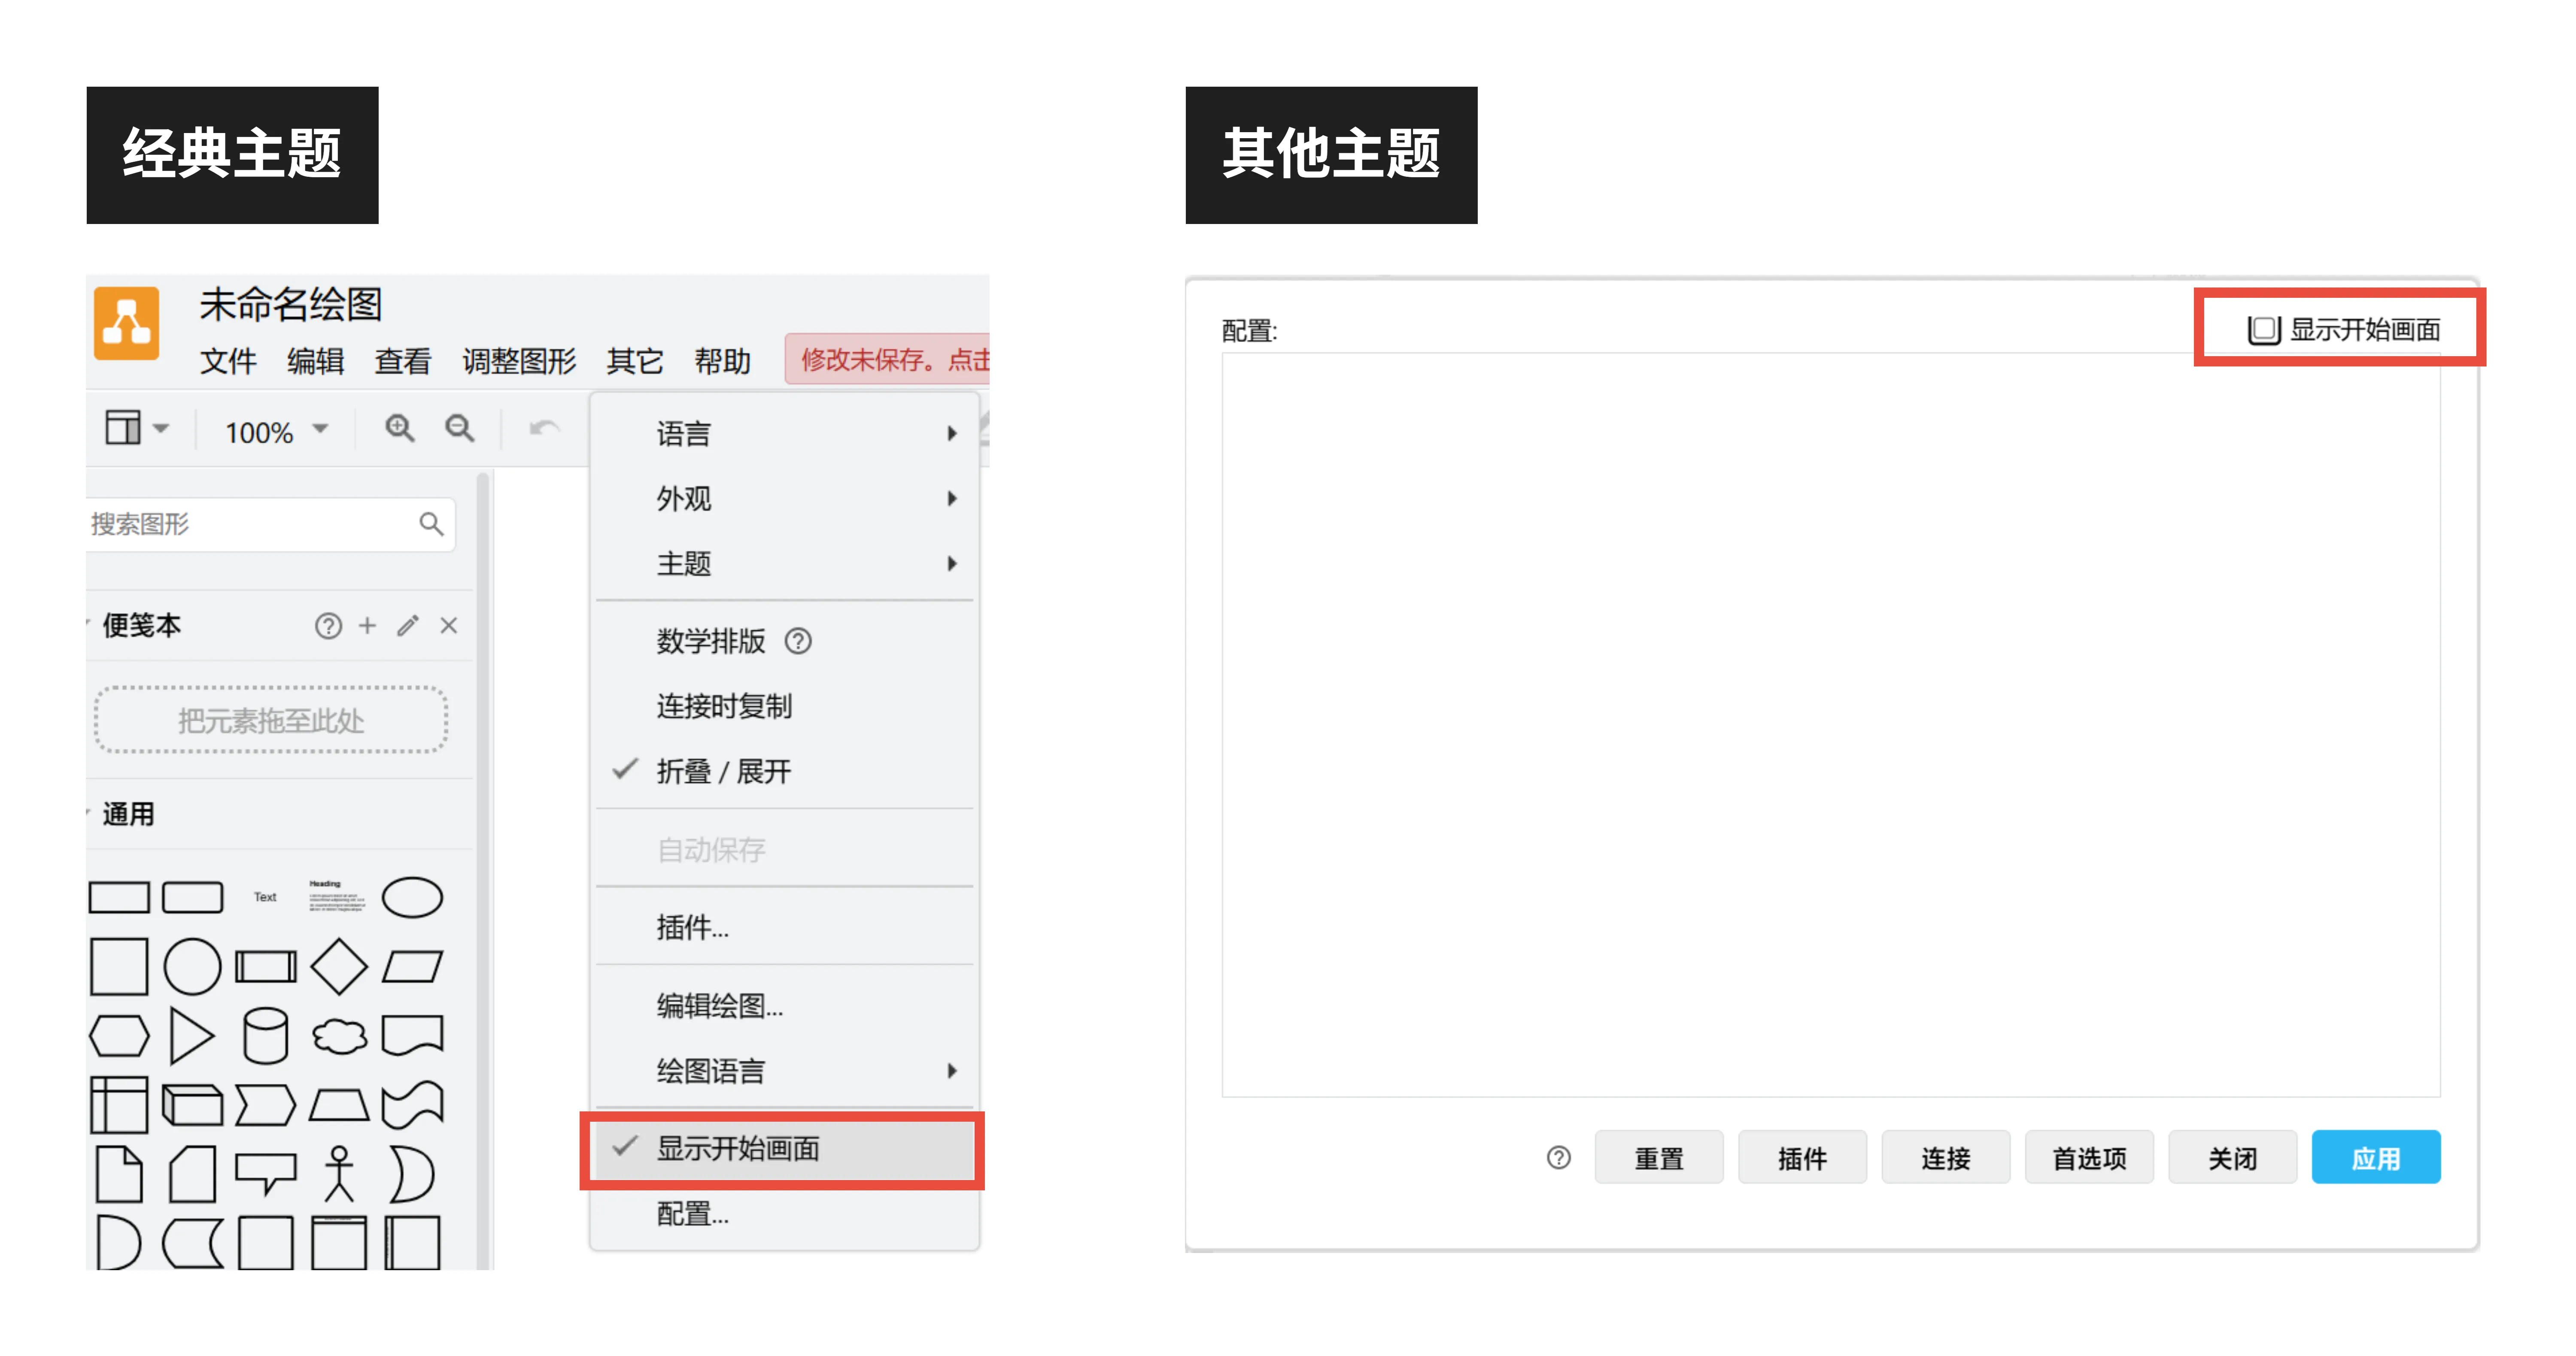The height and width of the screenshot is (1356, 2576).
Task: Click the scratchpad plus add icon
Action: (x=367, y=626)
